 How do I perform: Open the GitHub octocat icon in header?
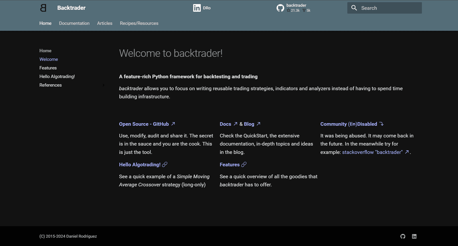click(280, 8)
